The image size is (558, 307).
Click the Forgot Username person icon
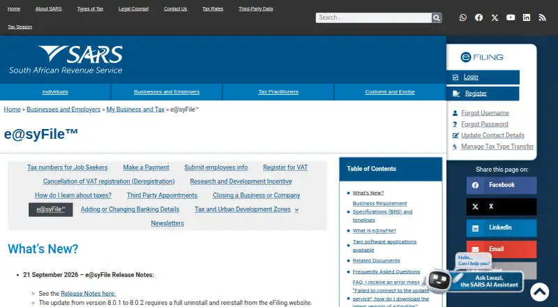pos(455,113)
